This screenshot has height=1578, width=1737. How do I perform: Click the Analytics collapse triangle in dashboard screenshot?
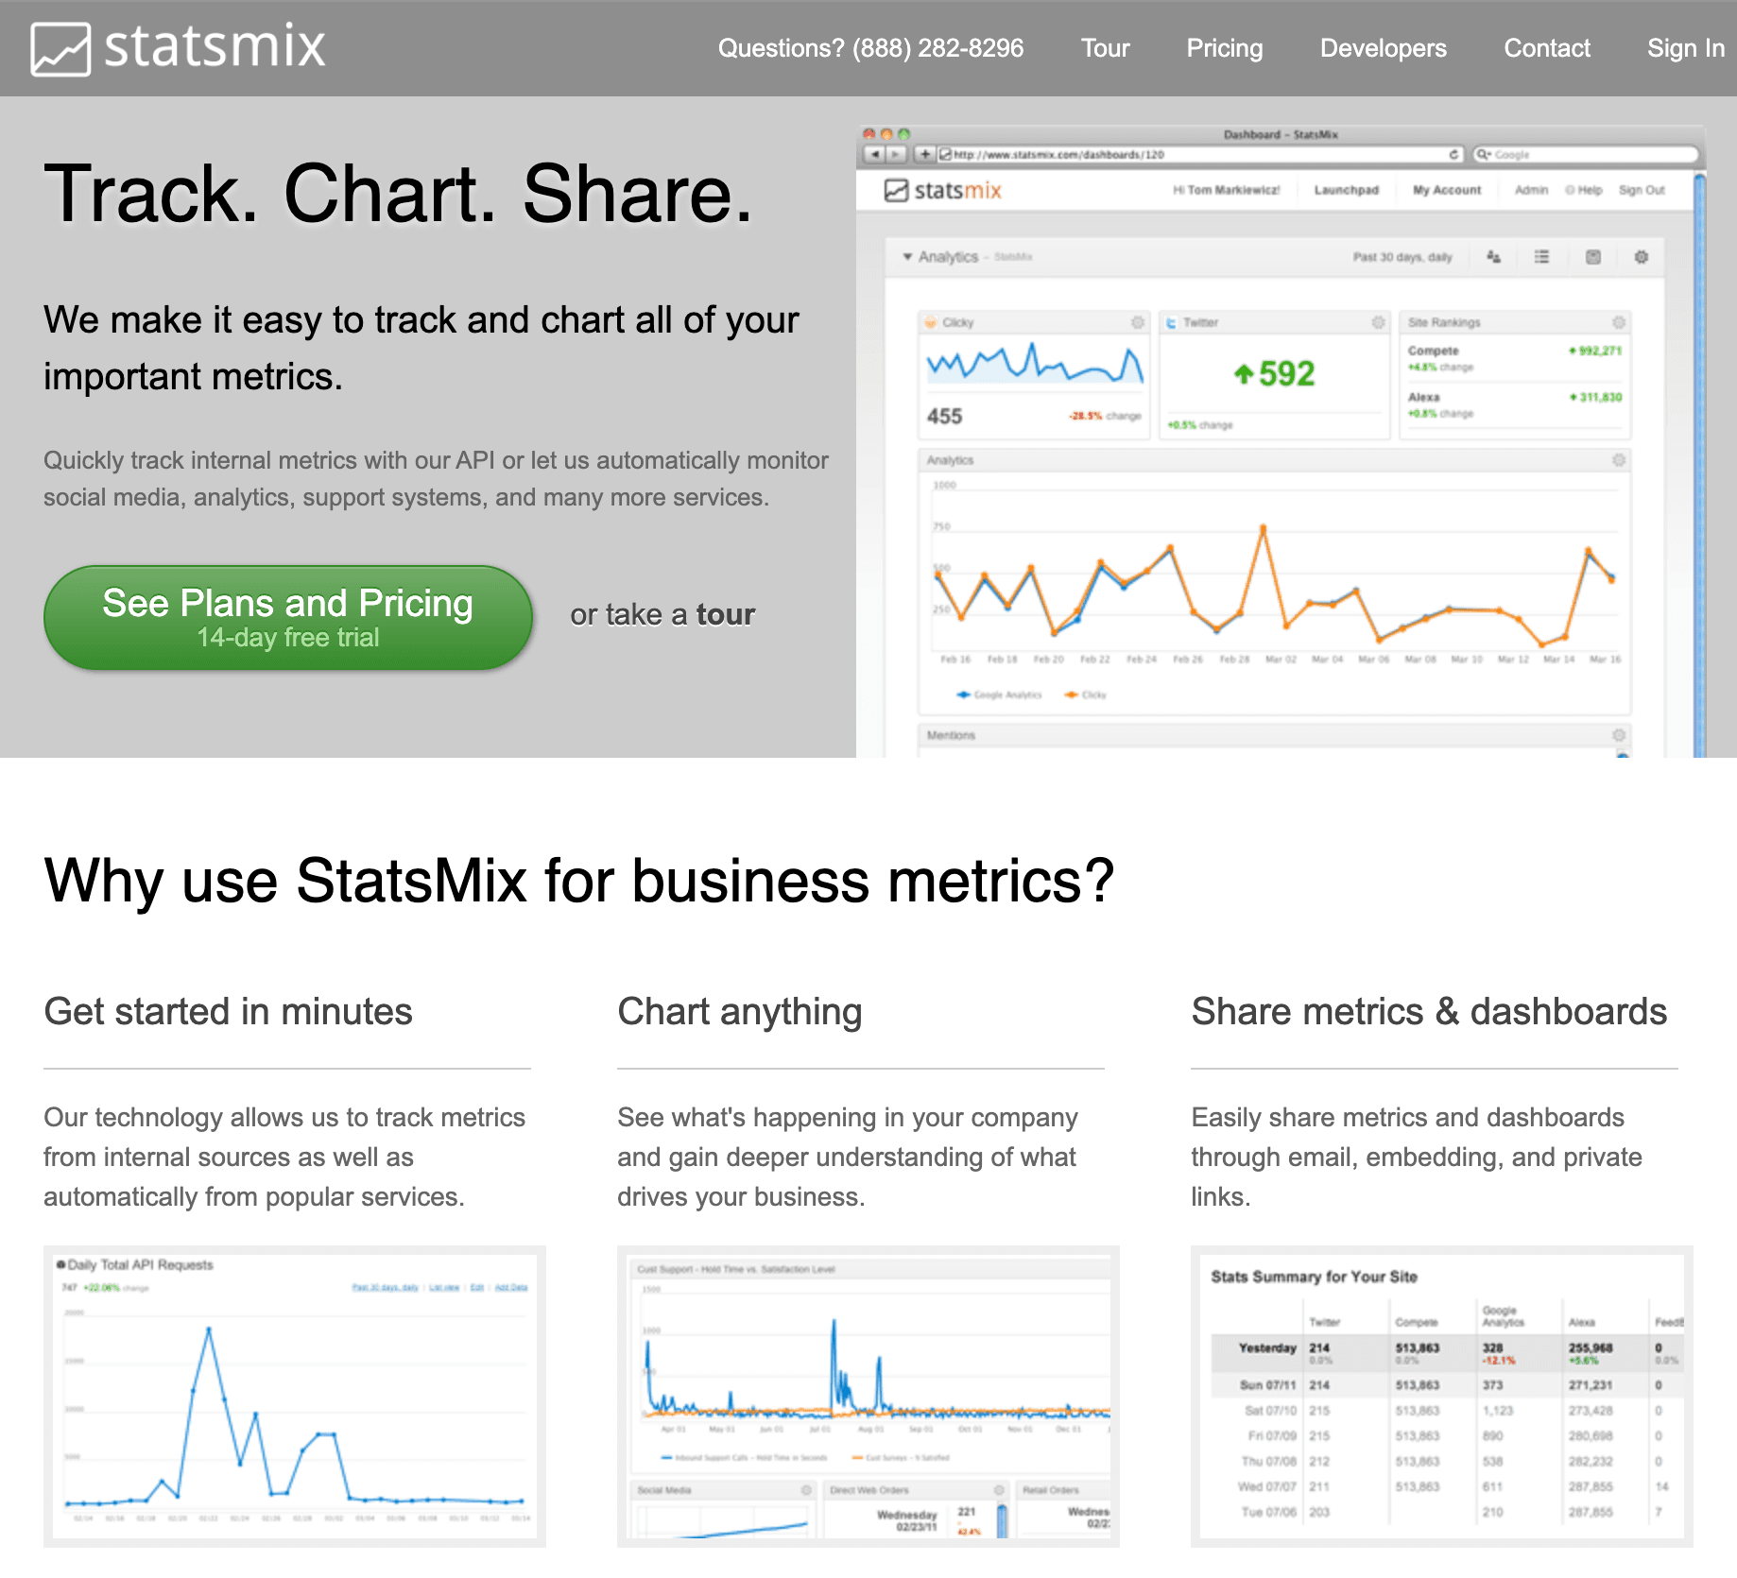(907, 257)
